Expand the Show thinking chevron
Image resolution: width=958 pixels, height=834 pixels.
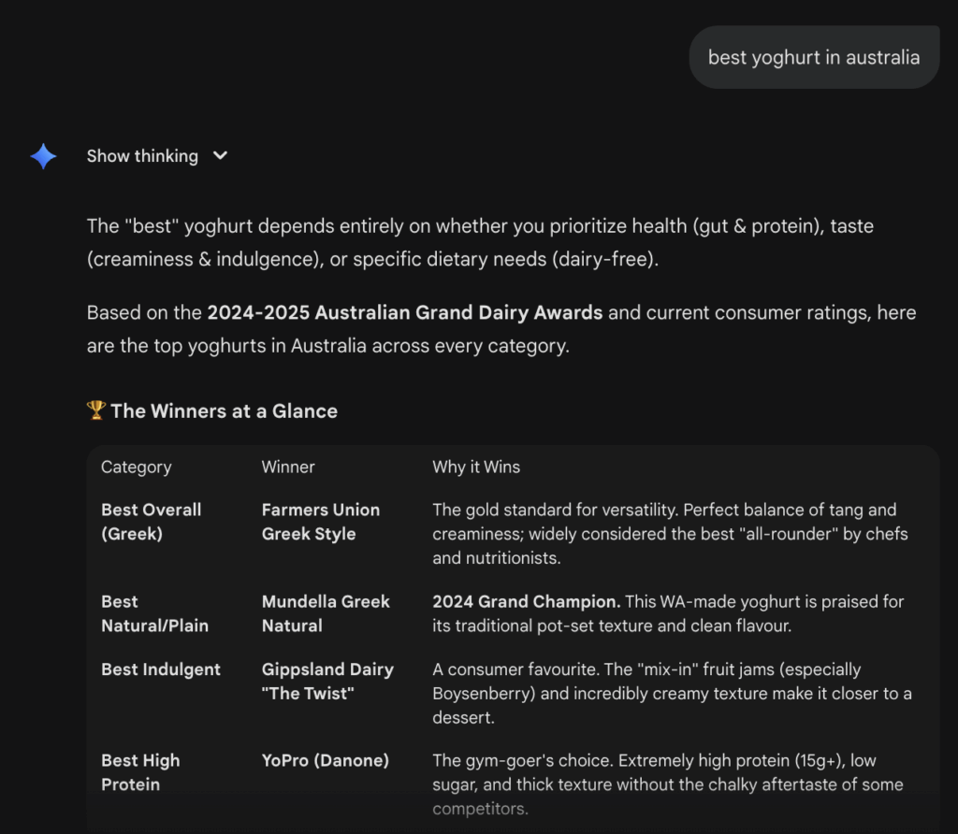(220, 156)
